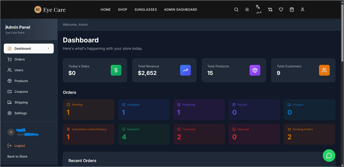The width and height of the screenshot is (344, 167).
Task: Open SUNGLASSES in top navigation
Action: tap(146, 10)
